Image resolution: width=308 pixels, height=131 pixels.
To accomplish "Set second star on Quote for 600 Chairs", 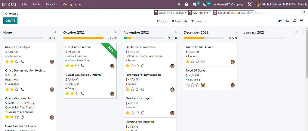I will [192, 62].
